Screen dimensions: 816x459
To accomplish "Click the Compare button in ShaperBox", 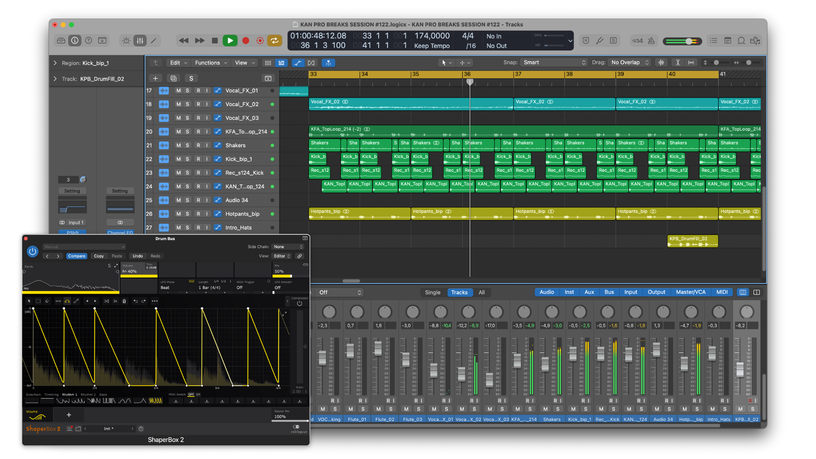I will 76,256.
